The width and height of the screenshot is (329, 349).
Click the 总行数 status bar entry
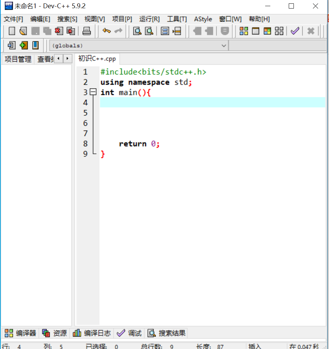coord(157,346)
